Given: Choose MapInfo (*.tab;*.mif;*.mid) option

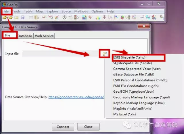Looking at the screenshot, I should (x=133, y=108).
